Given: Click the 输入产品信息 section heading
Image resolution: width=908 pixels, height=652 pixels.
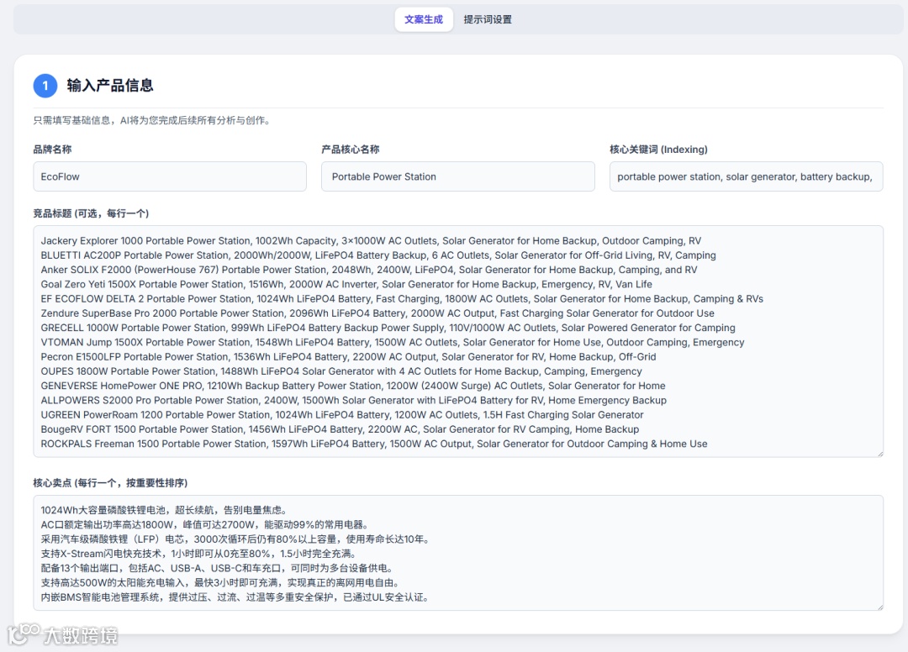Looking at the screenshot, I should (x=110, y=86).
